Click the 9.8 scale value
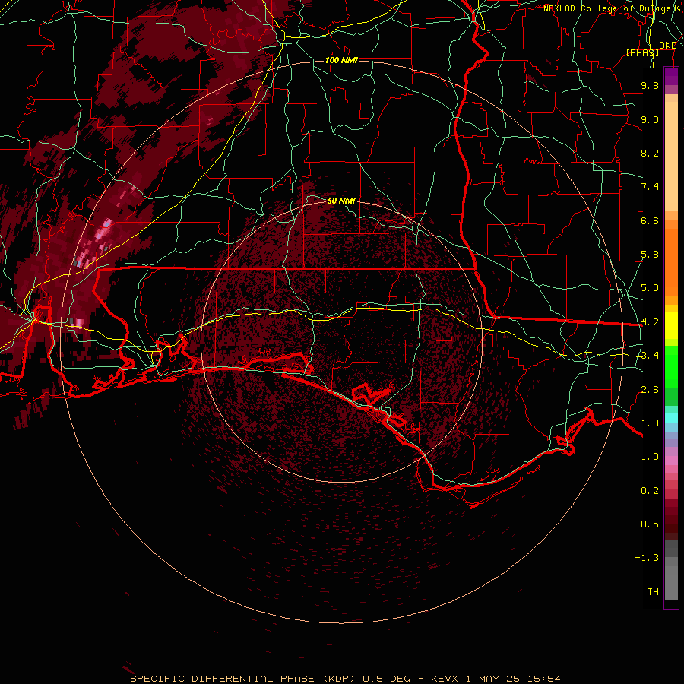The height and width of the screenshot is (684, 684). (650, 85)
